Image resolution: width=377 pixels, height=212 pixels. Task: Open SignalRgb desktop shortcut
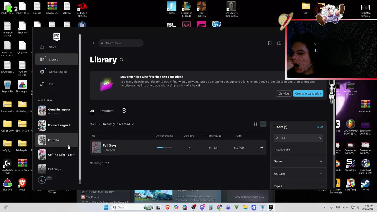(x=350, y=165)
